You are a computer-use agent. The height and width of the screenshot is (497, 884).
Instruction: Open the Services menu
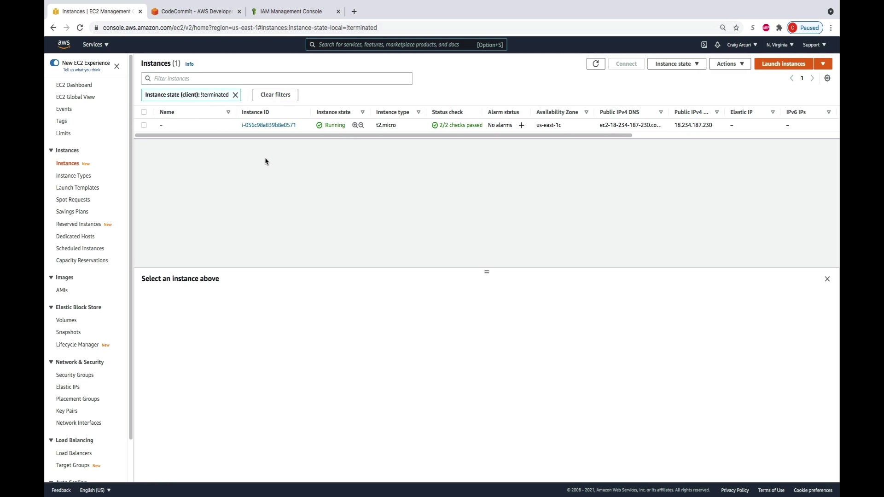point(95,45)
